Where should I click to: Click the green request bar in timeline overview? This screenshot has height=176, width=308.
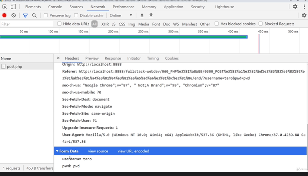pyautogui.click(x=124, y=37)
